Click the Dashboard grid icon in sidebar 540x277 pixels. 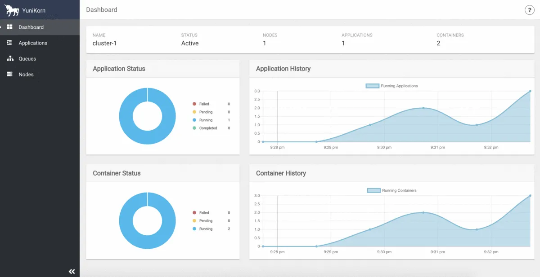coord(9,27)
